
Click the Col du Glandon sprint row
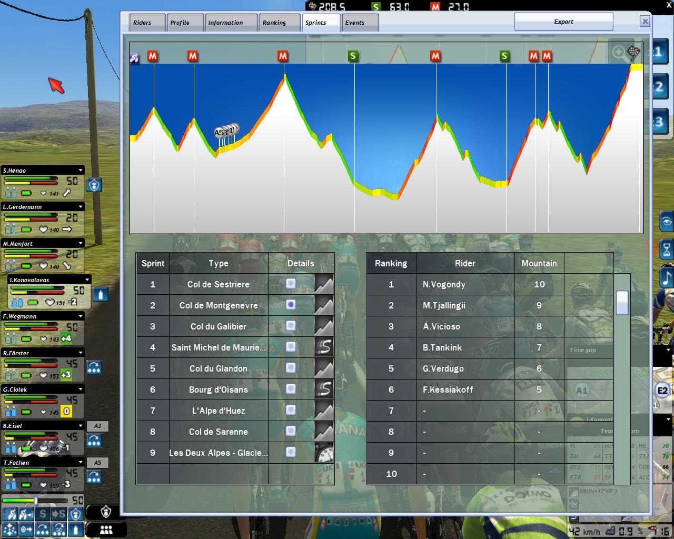[x=218, y=368]
